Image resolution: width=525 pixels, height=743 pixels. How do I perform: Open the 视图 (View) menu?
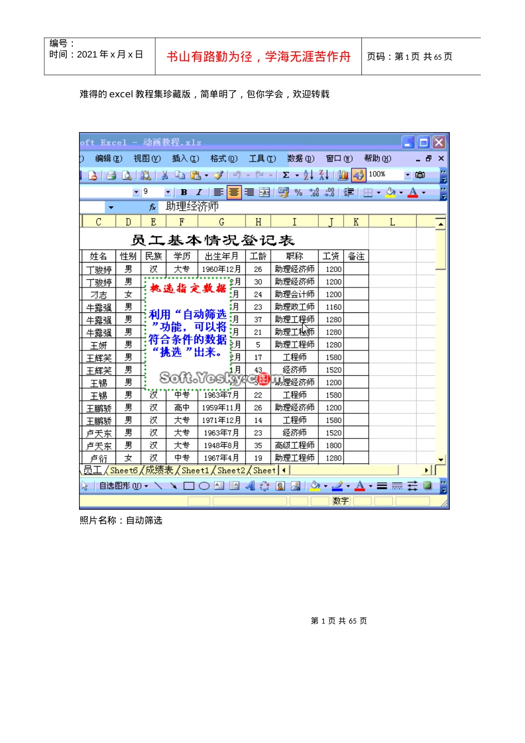(x=147, y=159)
